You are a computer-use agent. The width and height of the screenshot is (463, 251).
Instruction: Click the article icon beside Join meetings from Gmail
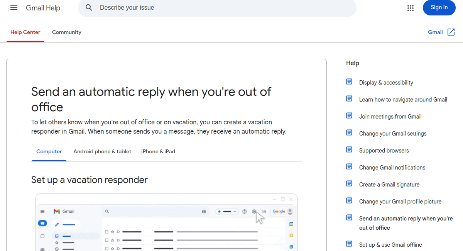click(349, 116)
